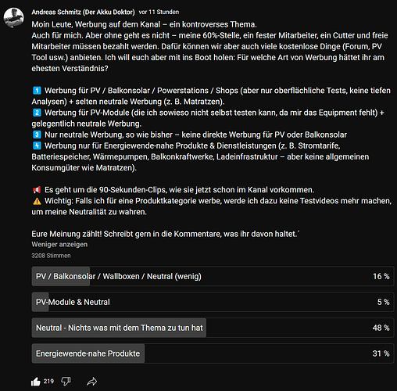
Task: Click the yellow warning triangle emoji
Action: pos(37,201)
